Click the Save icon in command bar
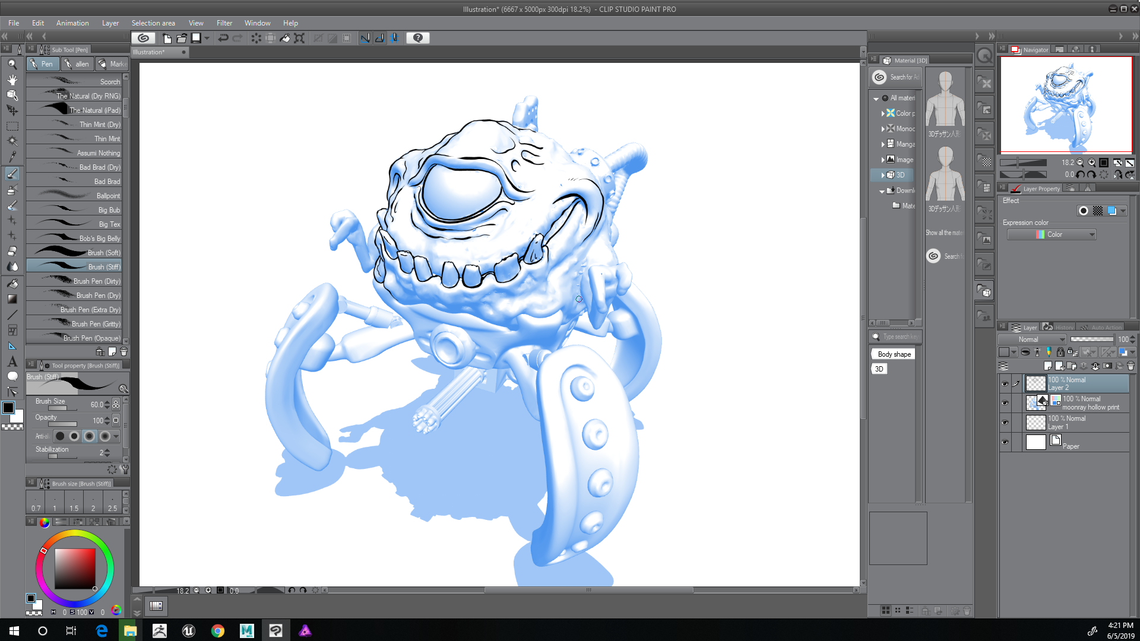 pyautogui.click(x=196, y=38)
